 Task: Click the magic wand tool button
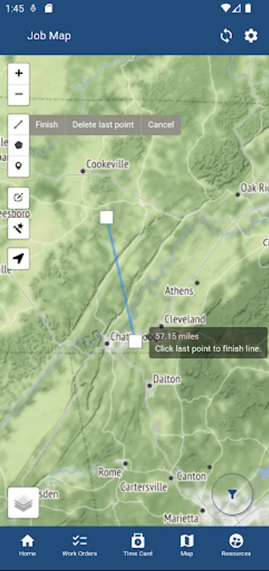[x=18, y=228]
